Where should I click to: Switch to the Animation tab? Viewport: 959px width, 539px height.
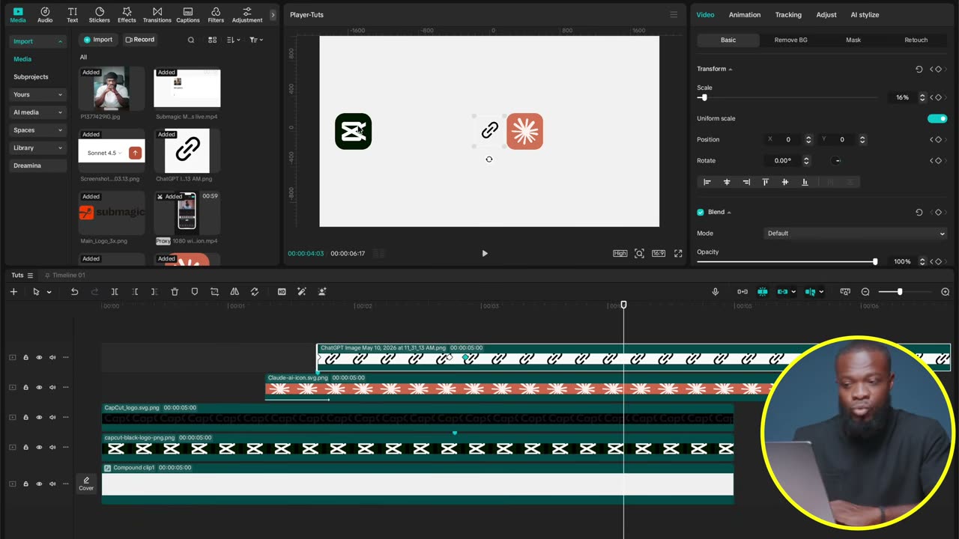[745, 15]
